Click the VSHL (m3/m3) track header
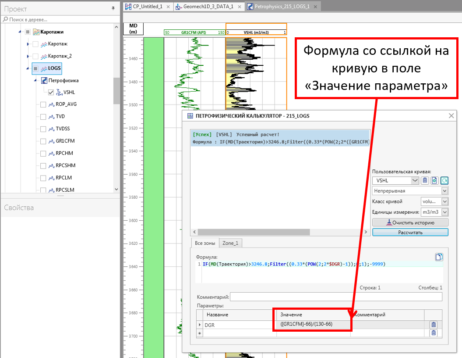The width and height of the screenshot is (462, 358). [x=256, y=32]
